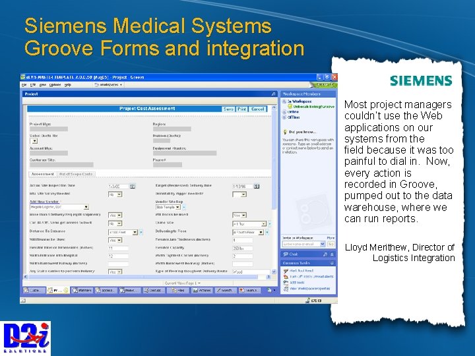Collapse the Common Tasks panel
The height and width of the screenshot is (356, 475).
332,263
